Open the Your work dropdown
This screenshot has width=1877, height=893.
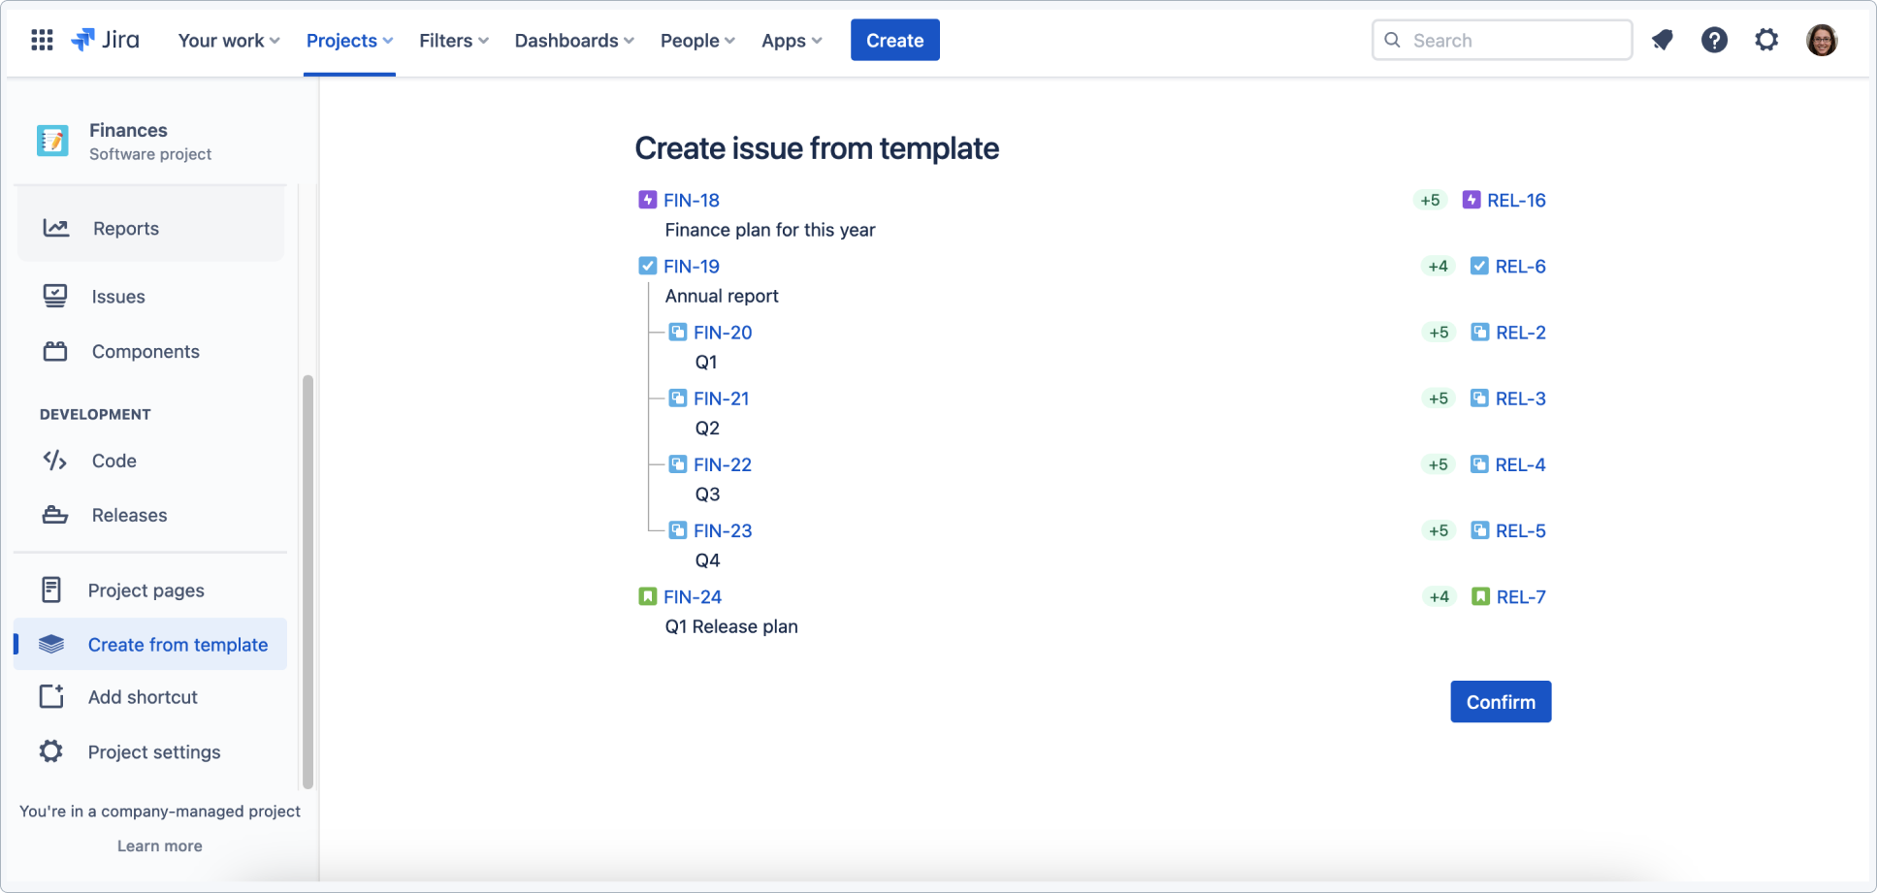(x=229, y=40)
